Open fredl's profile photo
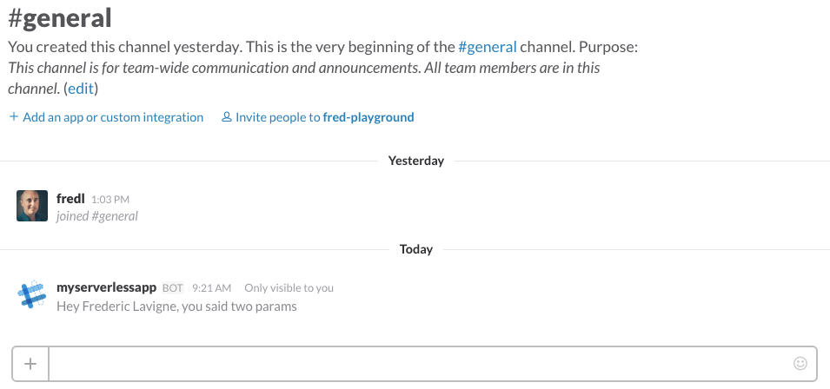Screen dimensions: 830x389 [x=32, y=206]
